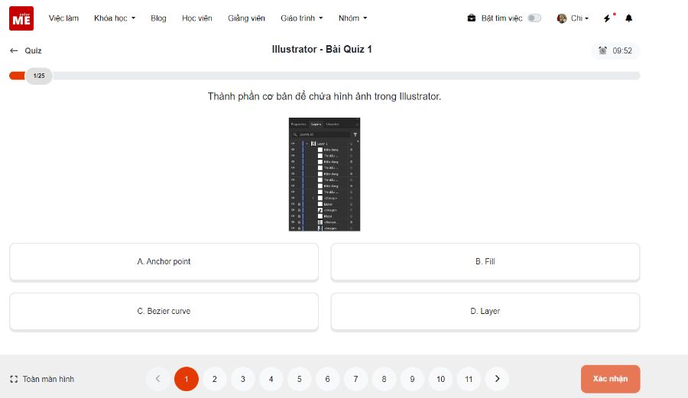688x398 pixels.
Task: Open the Giảng viên menu item
Action: point(246,18)
